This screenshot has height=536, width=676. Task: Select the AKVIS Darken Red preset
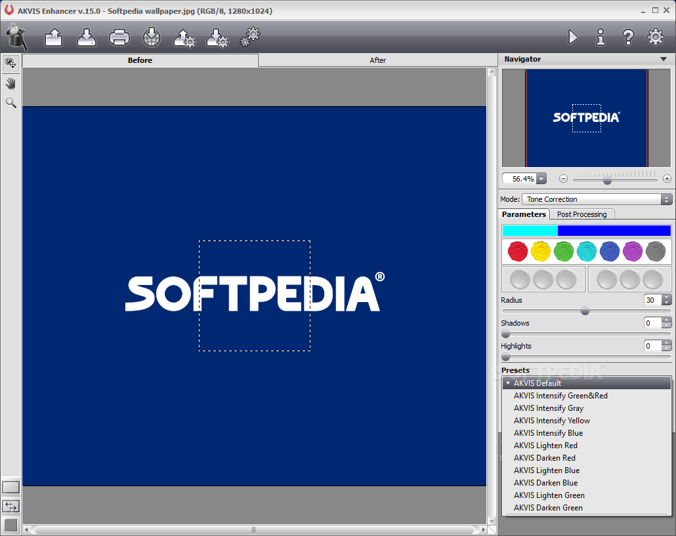click(587, 458)
